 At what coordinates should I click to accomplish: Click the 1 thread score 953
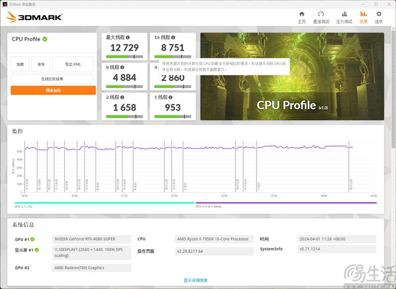coord(173,108)
